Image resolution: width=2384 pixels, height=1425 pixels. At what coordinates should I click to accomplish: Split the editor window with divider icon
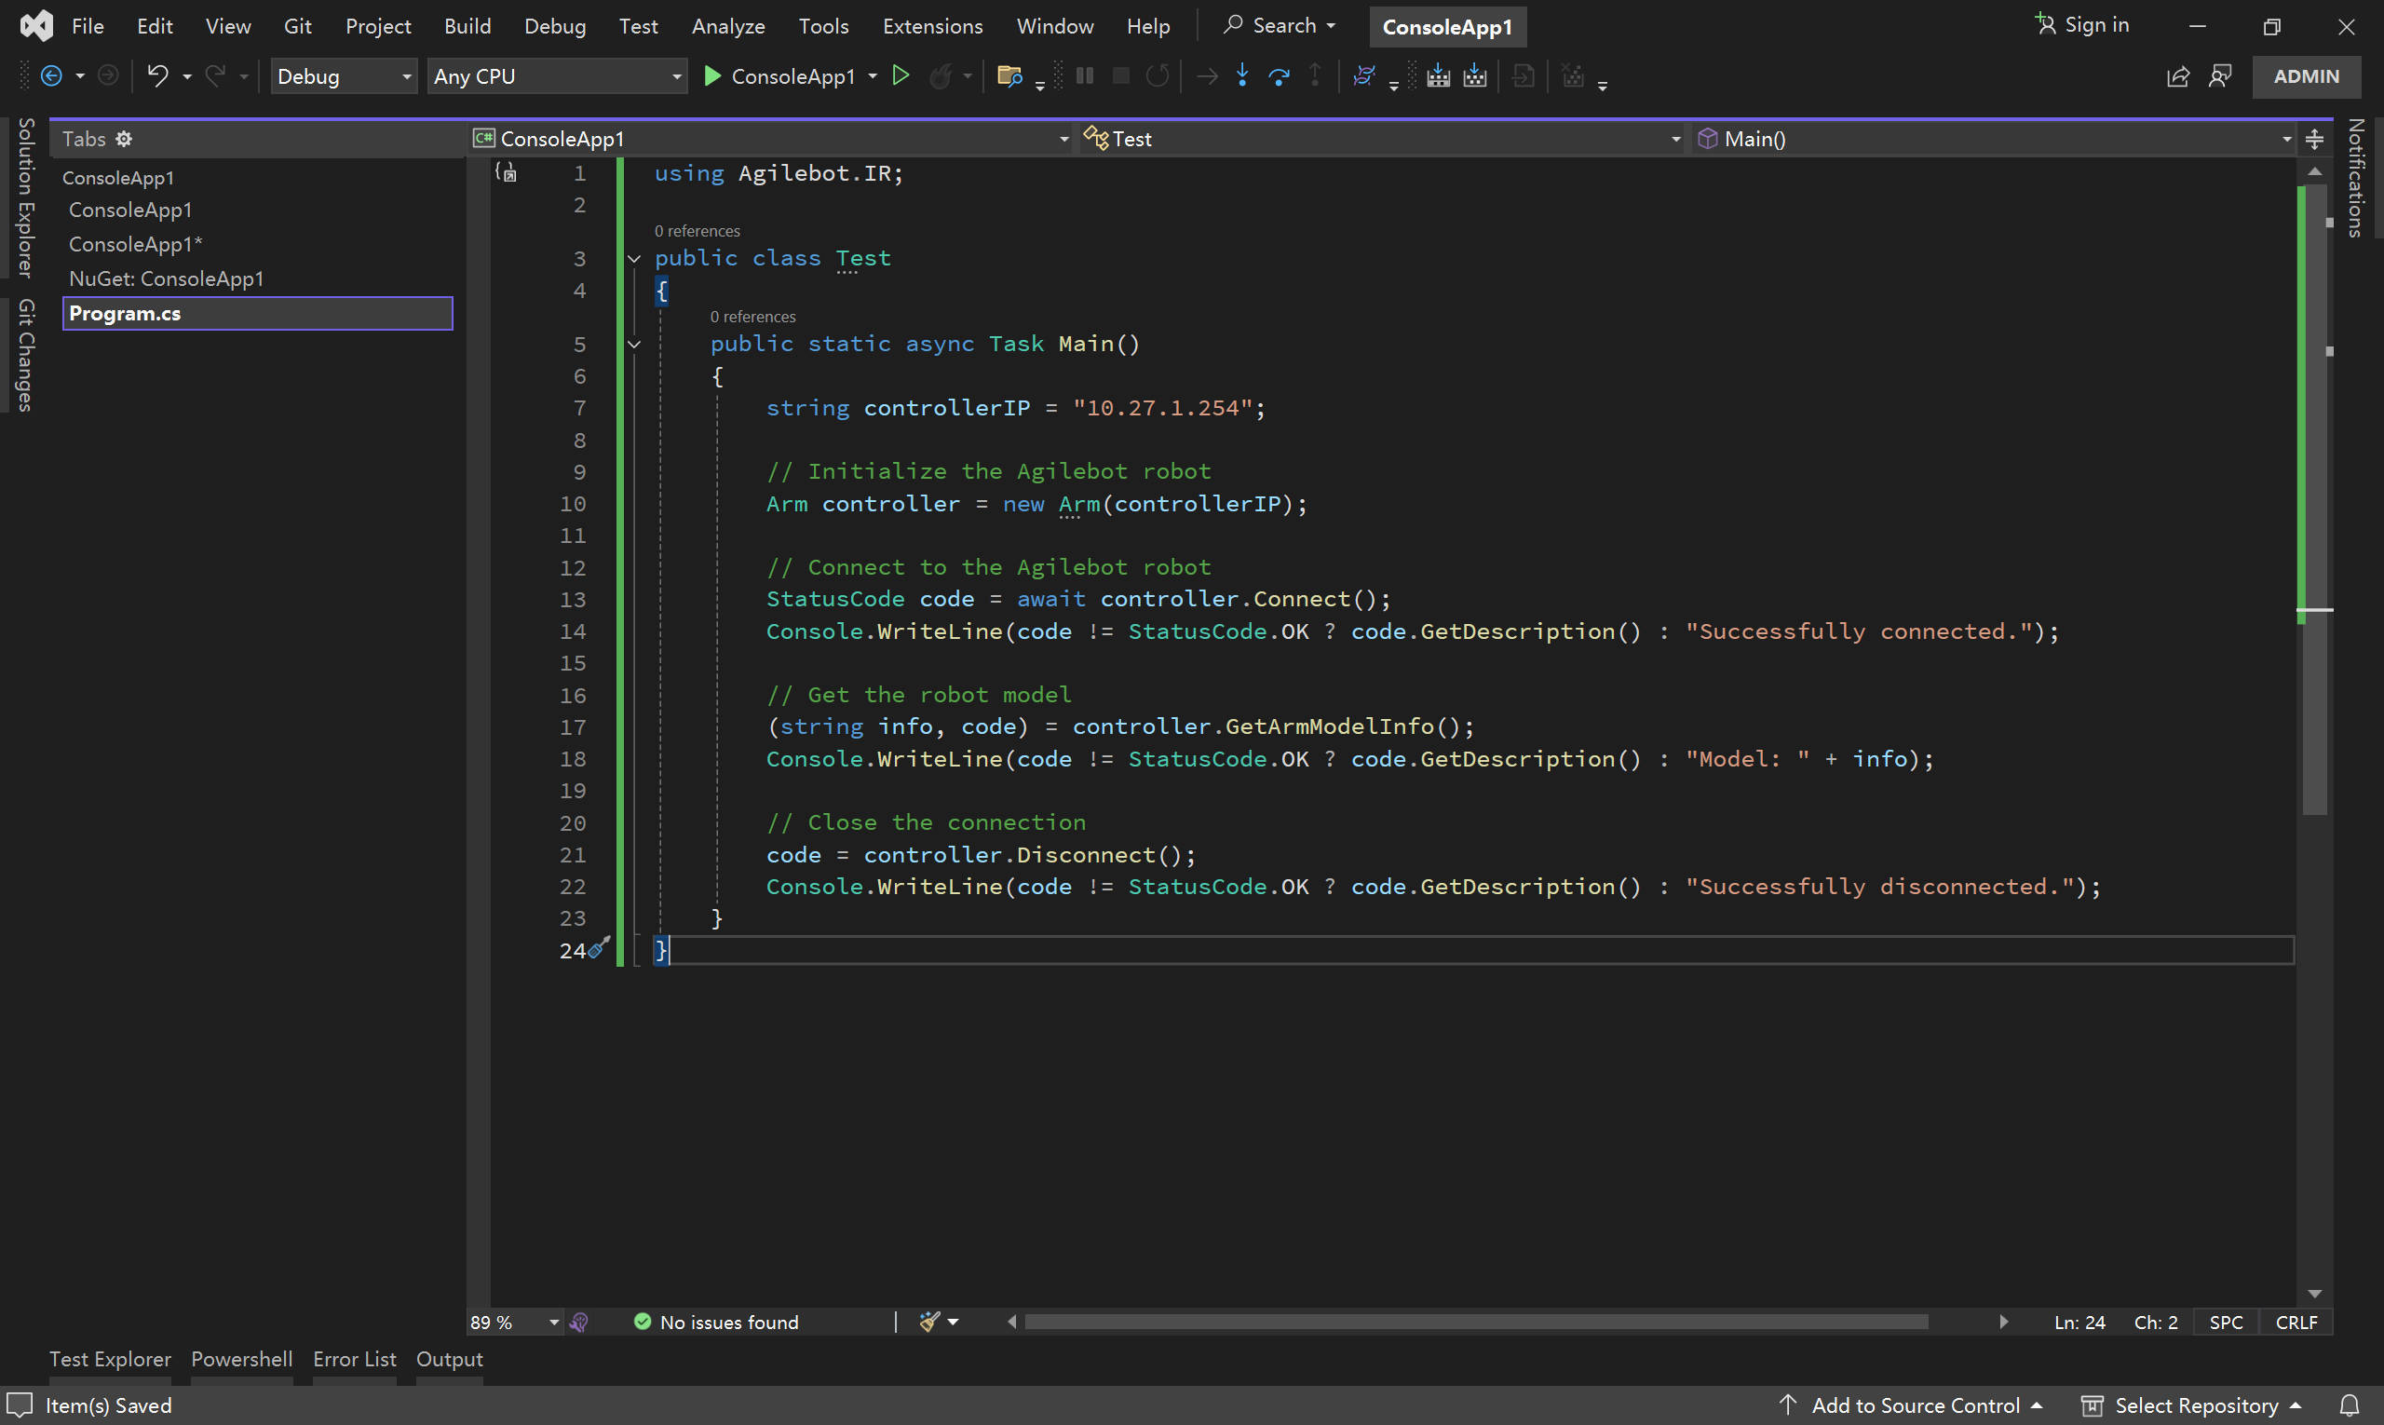click(2315, 139)
